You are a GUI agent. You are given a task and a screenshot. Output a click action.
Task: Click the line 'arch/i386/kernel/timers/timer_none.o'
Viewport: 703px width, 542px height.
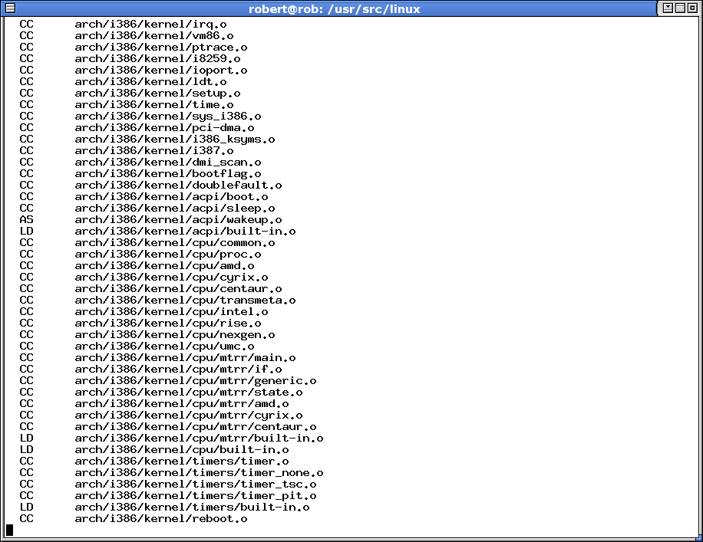[x=199, y=472]
